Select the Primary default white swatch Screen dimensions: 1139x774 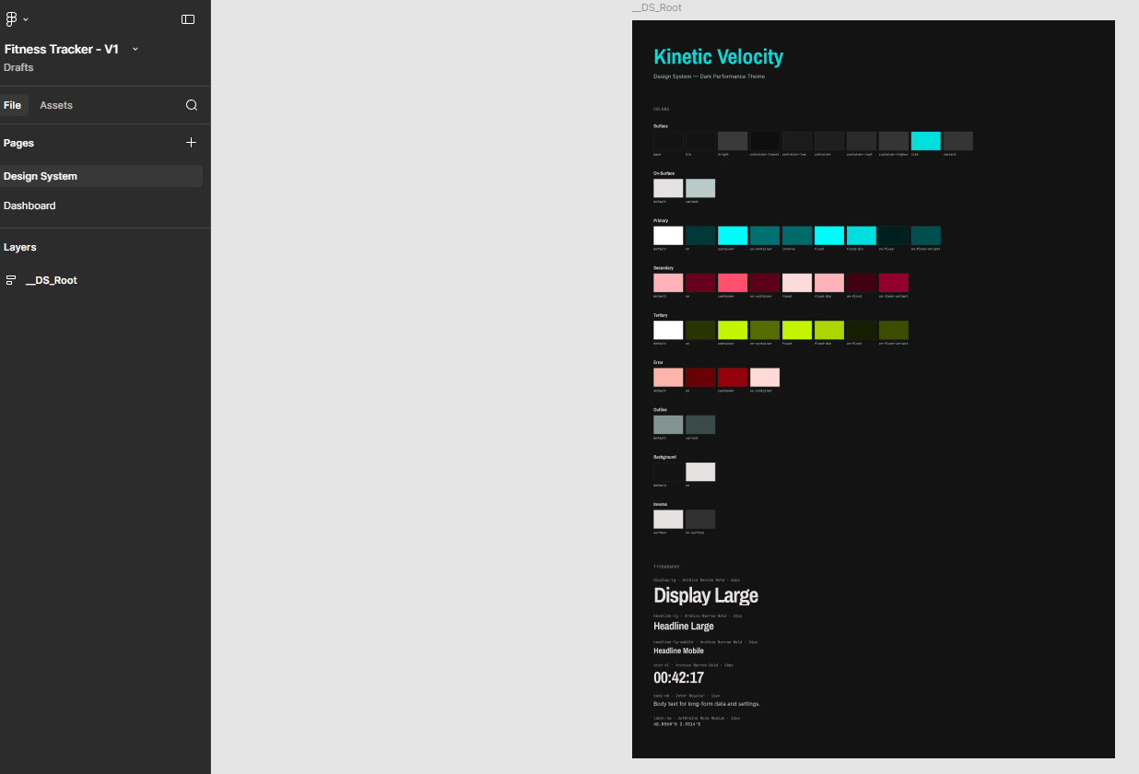pyautogui.click(x=668, y=235)
